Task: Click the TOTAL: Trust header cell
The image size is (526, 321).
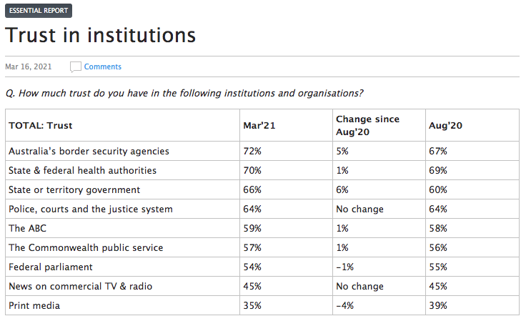Action: 41,126
